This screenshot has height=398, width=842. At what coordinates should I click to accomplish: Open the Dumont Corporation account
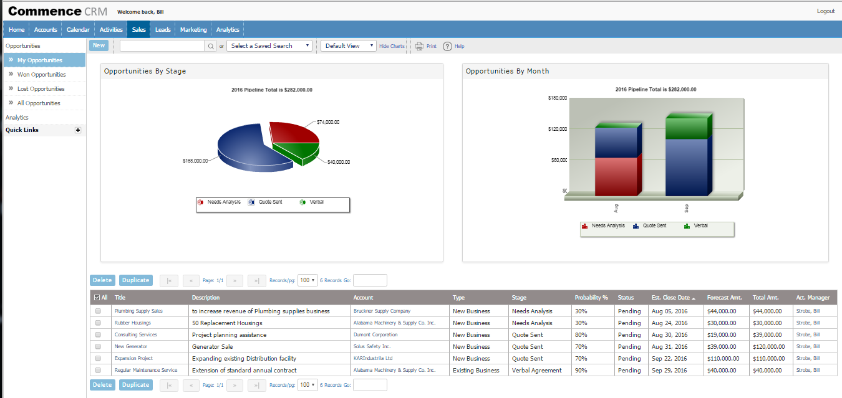(x=375, y=334)
